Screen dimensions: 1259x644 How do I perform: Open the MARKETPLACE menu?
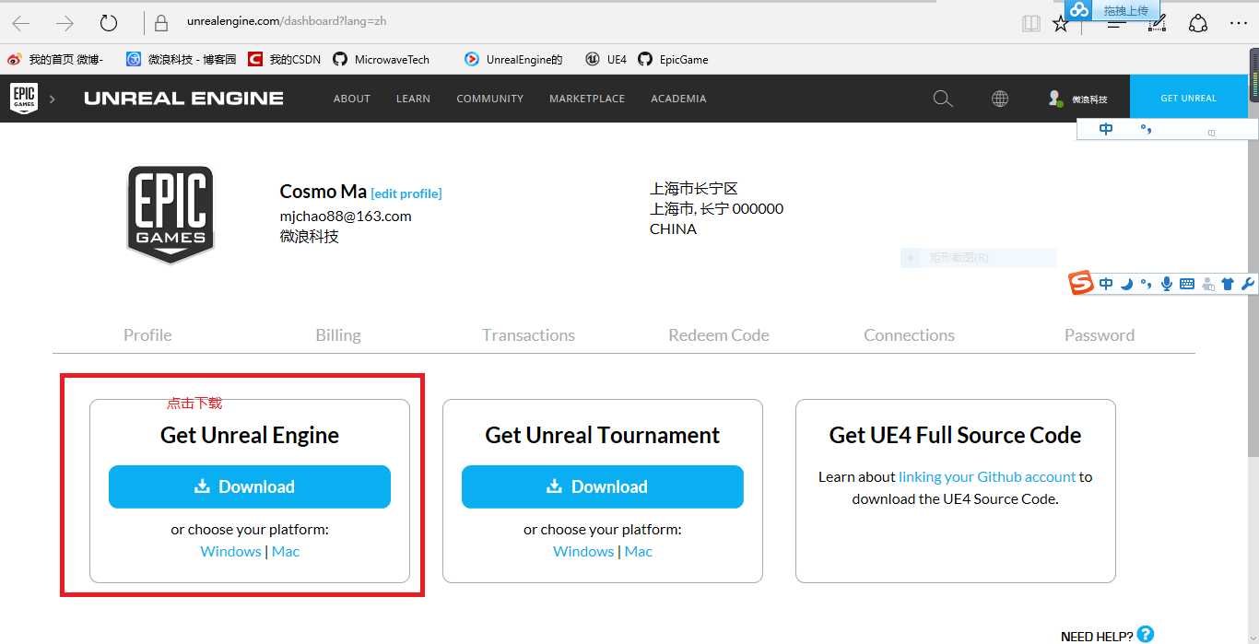587,99
